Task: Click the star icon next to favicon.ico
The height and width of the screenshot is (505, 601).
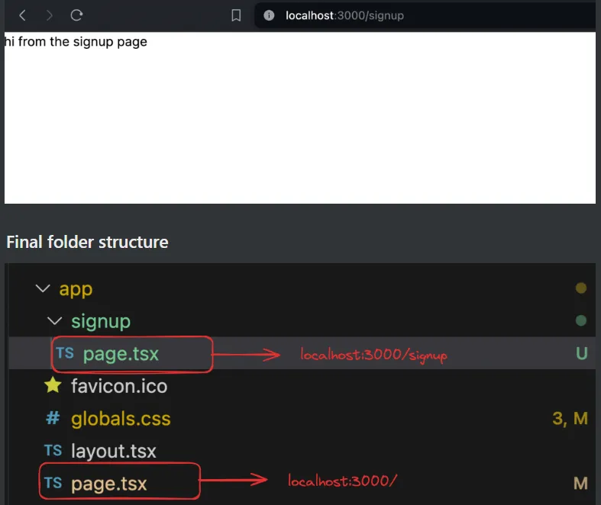Action: click(53, 386)
